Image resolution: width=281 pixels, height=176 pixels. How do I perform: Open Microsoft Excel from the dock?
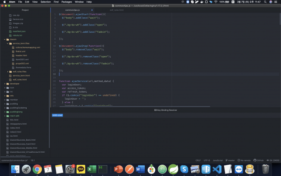tap(92, 169)
